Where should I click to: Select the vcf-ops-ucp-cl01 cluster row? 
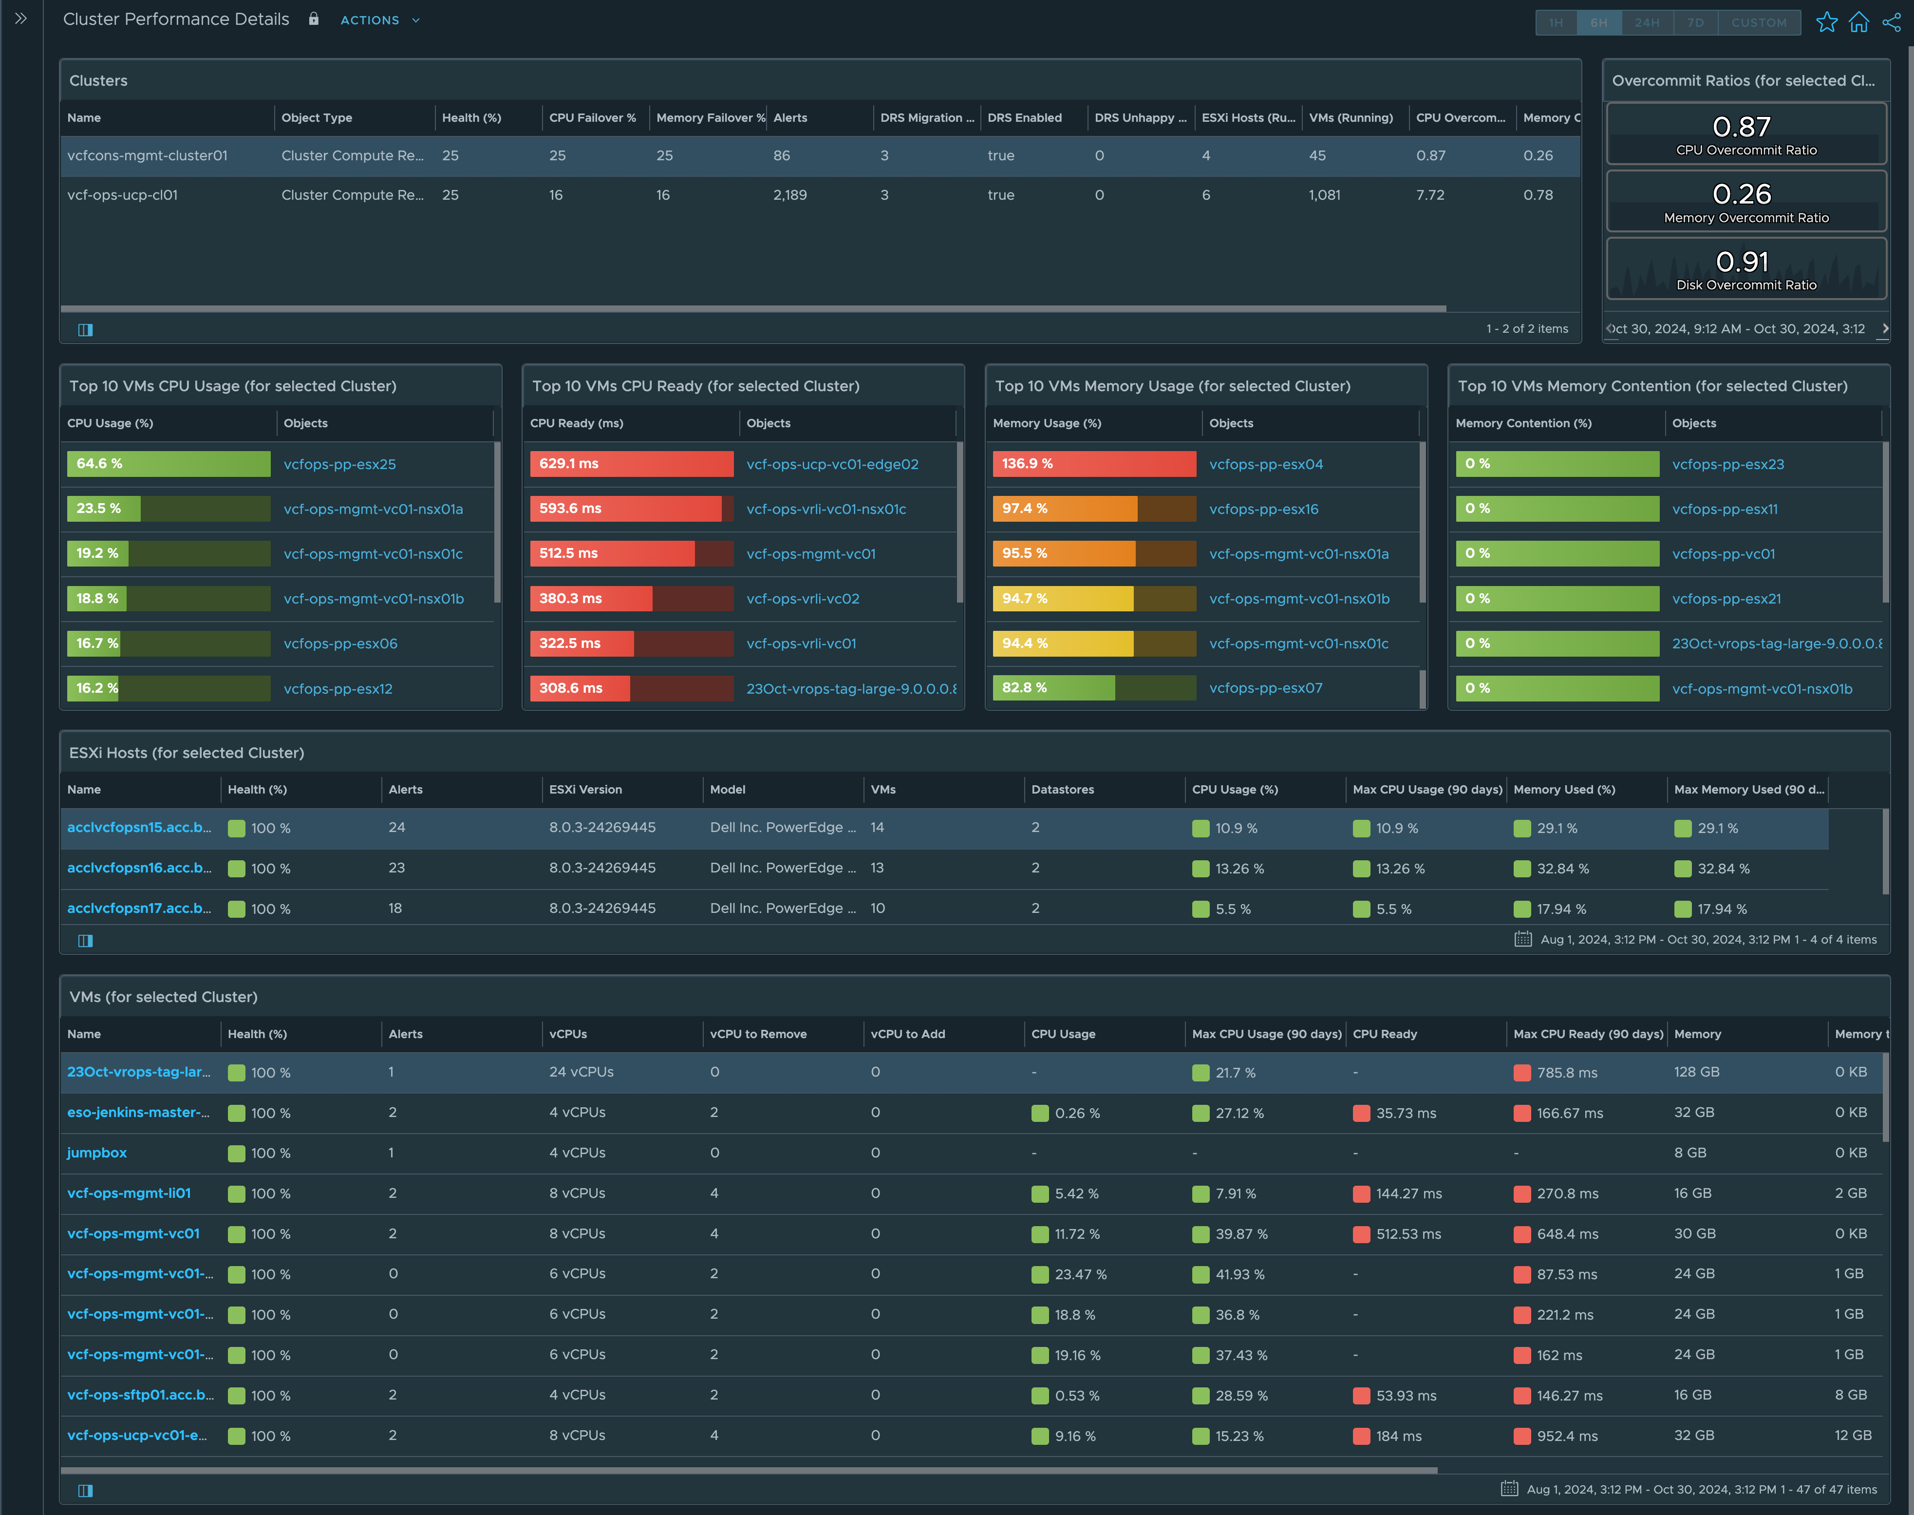122,195
